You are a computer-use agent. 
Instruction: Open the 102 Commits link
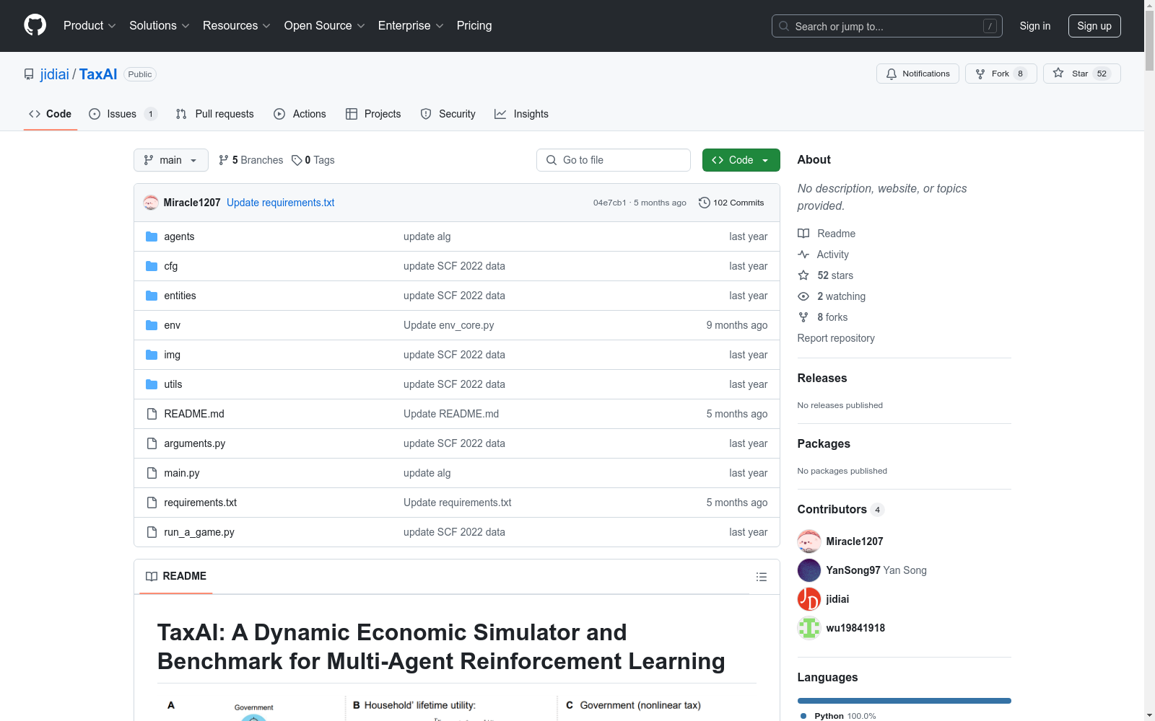coord(731,203)
